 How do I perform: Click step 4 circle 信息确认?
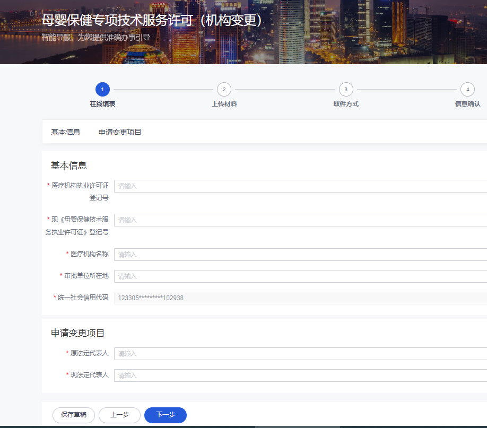click(x=468, y=90)
